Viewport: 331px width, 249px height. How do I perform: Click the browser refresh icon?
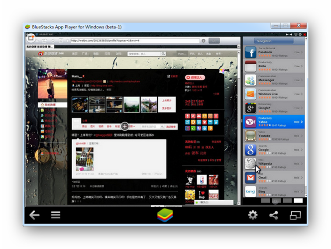(x=53, y=40)
